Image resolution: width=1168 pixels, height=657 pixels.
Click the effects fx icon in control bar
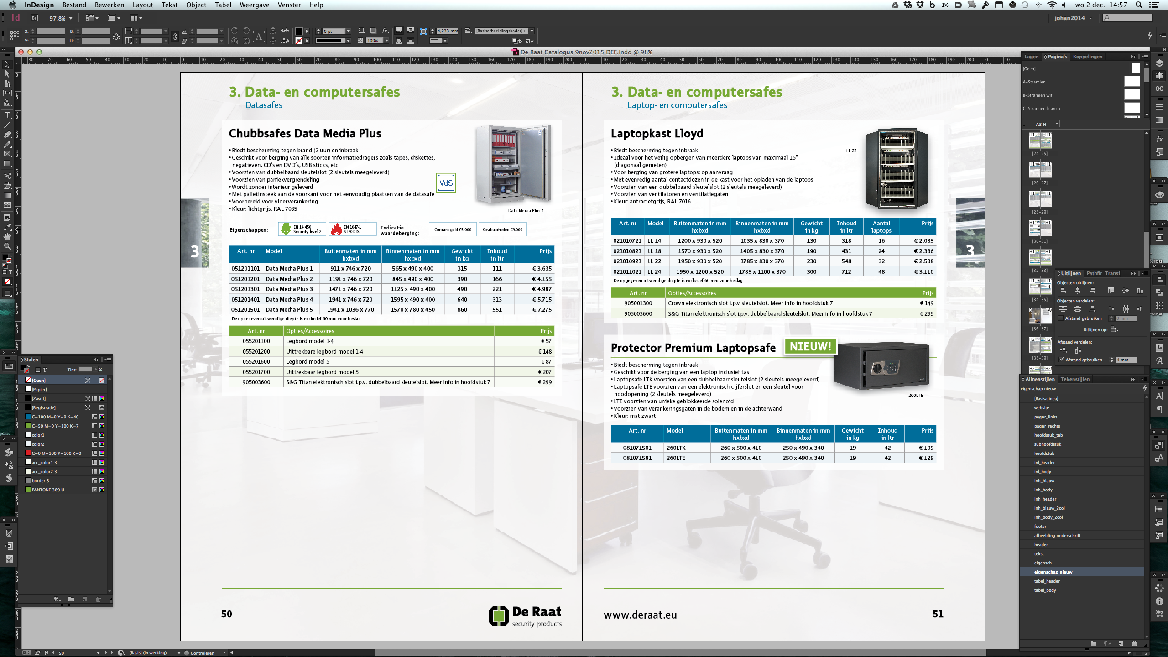pos(386,31)
